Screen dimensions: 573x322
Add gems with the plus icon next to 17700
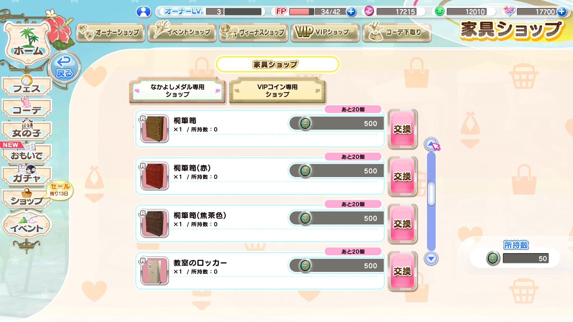[562, 12]
